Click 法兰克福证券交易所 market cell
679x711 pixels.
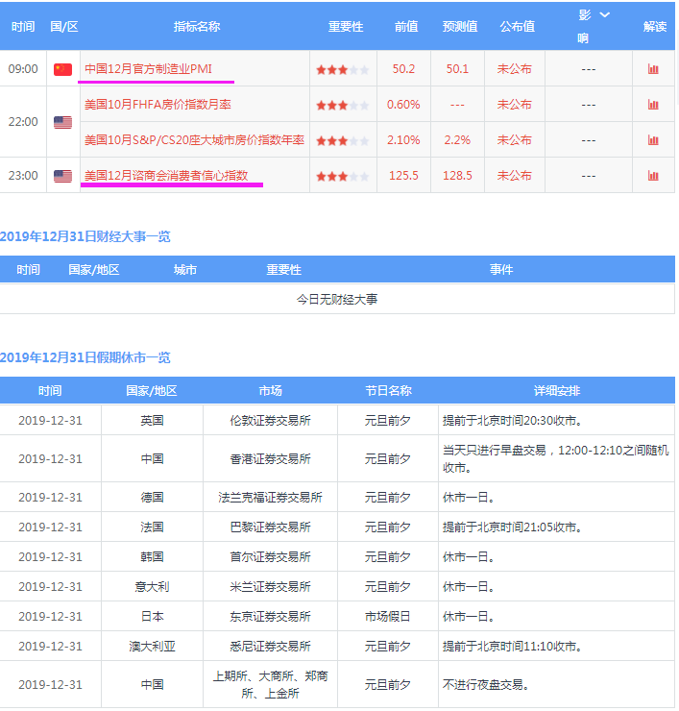tap(270, 498)
